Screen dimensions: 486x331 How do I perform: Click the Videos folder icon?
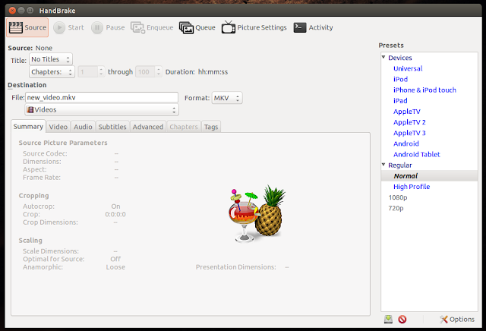click(x=30, y=110)
